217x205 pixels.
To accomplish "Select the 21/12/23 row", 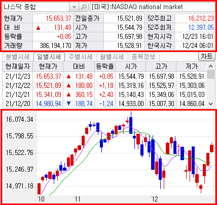I will 104,76.
